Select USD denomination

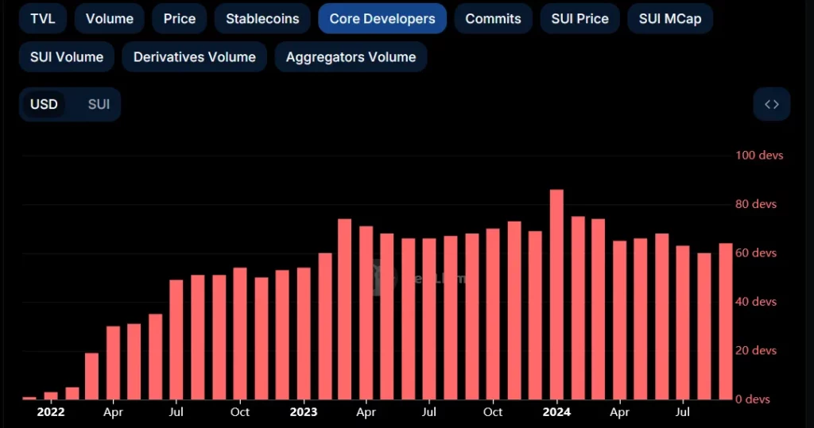tap(45, 104)
